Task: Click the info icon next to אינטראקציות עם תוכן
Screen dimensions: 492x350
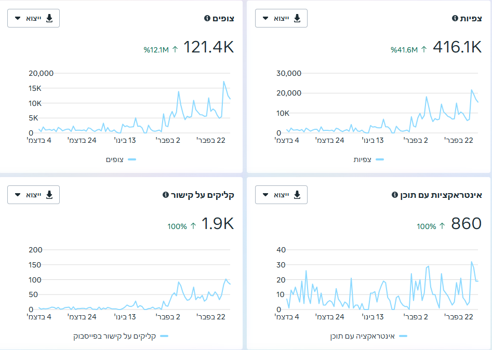Action: point(395,195)
